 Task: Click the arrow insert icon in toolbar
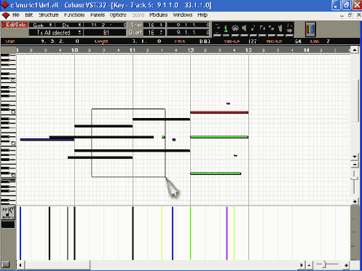click(x=289, y=29)
